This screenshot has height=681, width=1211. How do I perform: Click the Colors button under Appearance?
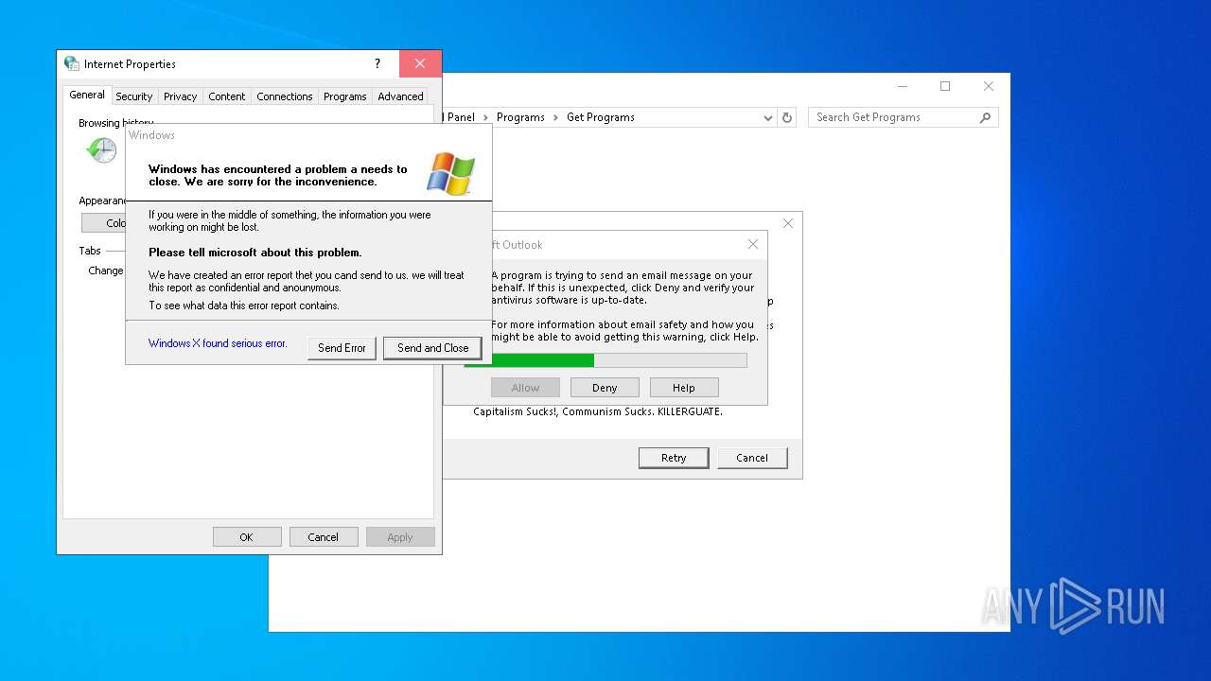104,223
